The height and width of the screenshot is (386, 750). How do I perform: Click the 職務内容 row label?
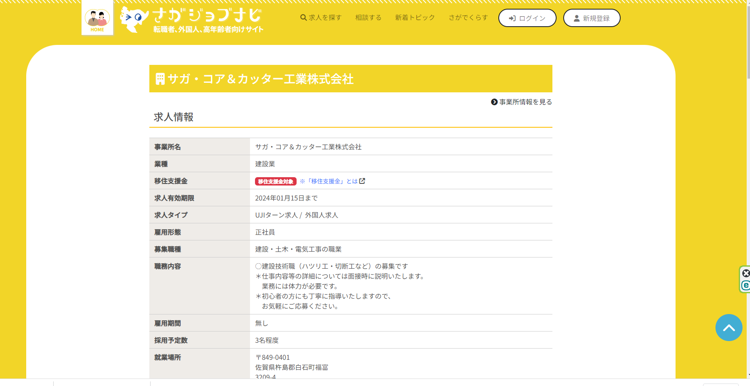coord(168,266)
